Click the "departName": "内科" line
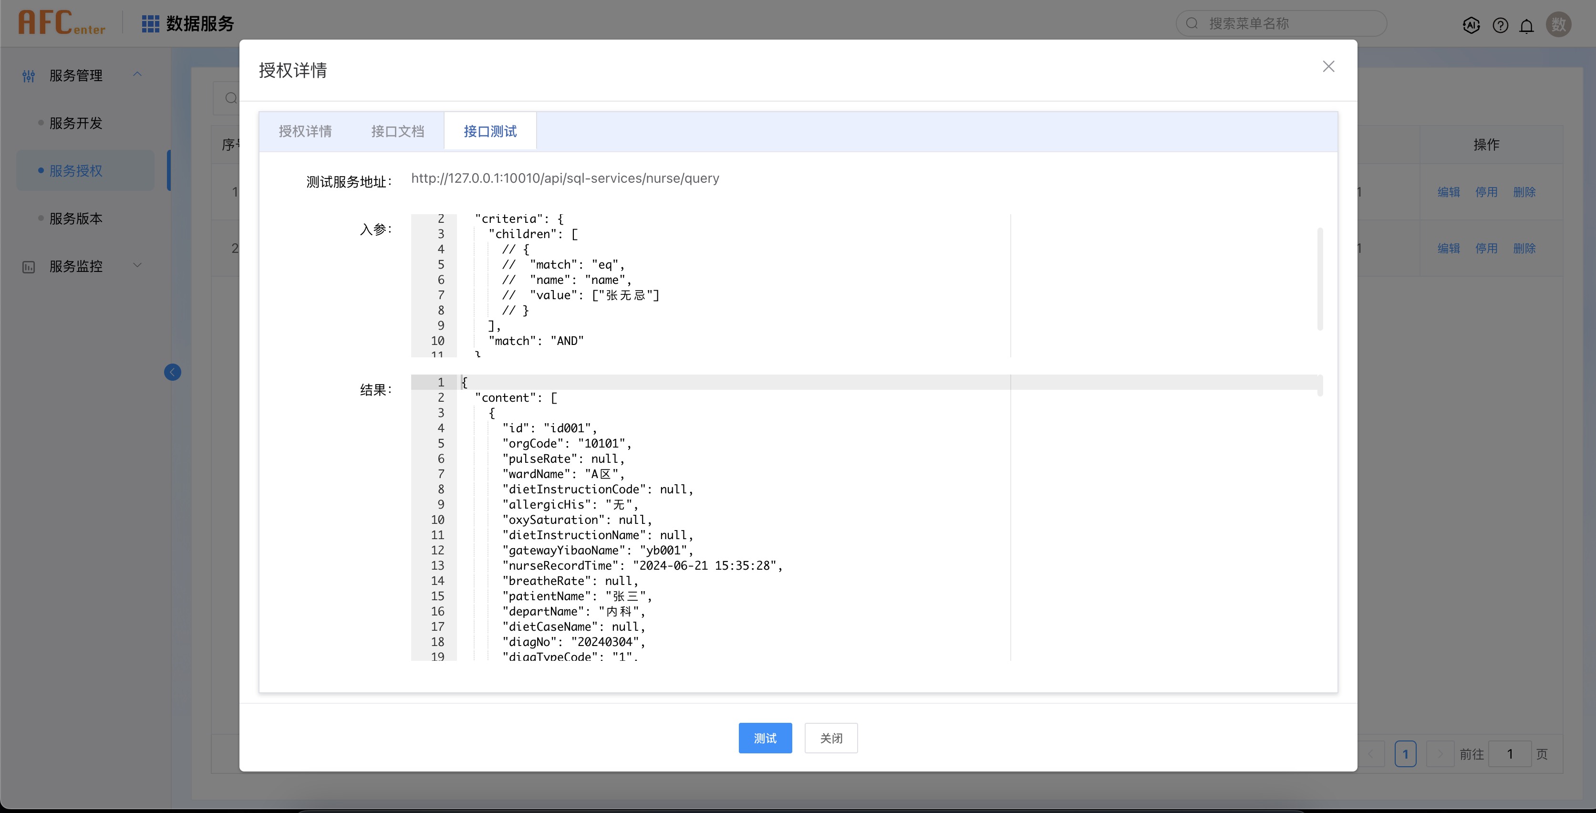 574,612
